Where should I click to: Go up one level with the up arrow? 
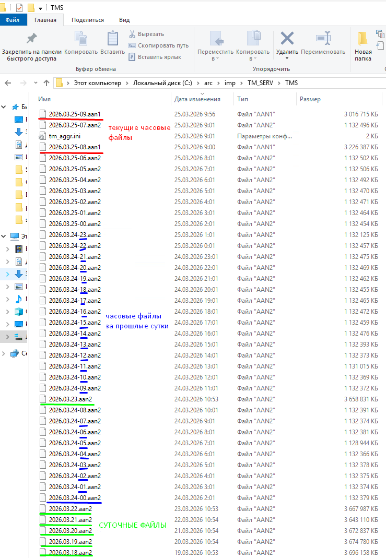46,83
